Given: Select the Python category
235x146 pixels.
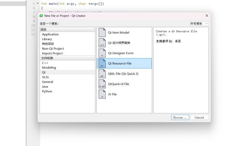Looking at the screenshot, I should [68, 91].
